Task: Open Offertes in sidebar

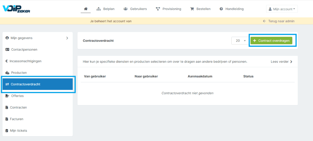Action: 38,96
